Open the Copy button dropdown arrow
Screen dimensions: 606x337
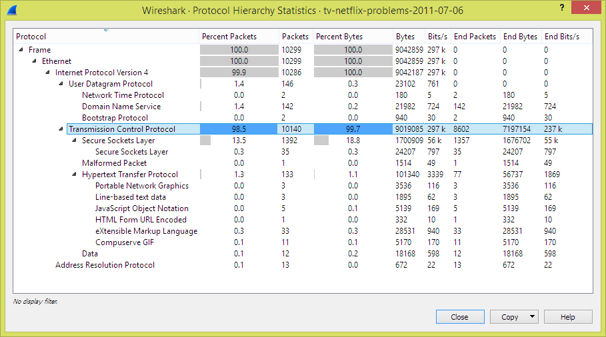coord(532,316)
